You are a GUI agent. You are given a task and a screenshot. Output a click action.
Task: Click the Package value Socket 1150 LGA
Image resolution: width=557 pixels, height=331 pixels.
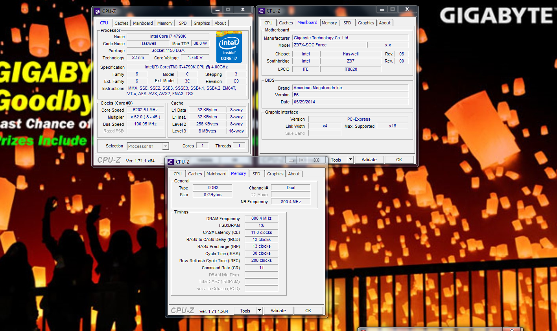(168, 50)
